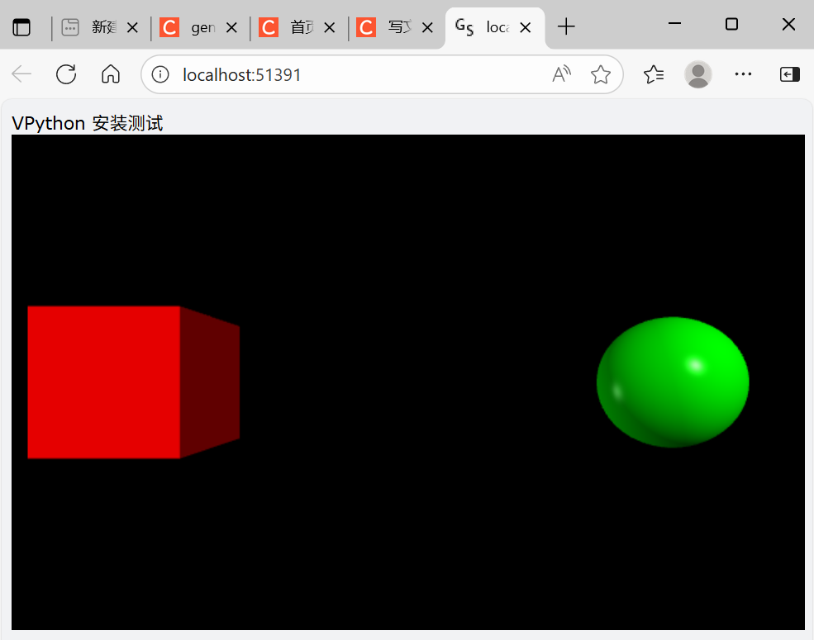Open the Edge browser Settings menu (three dots)
This screenshot has height=640, width=814.
743,74
